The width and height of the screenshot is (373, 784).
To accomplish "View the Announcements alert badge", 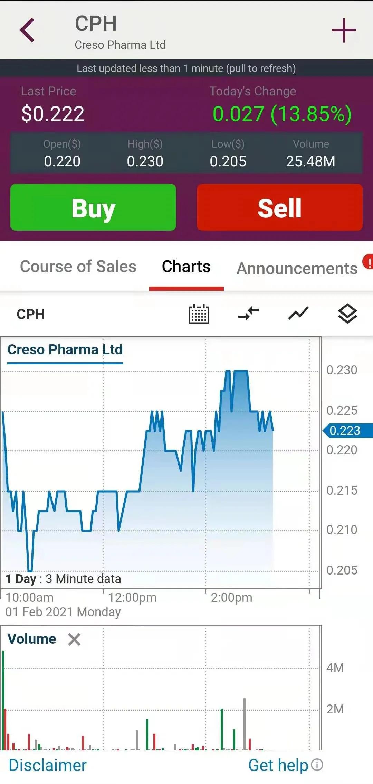I will click(368, 262).
